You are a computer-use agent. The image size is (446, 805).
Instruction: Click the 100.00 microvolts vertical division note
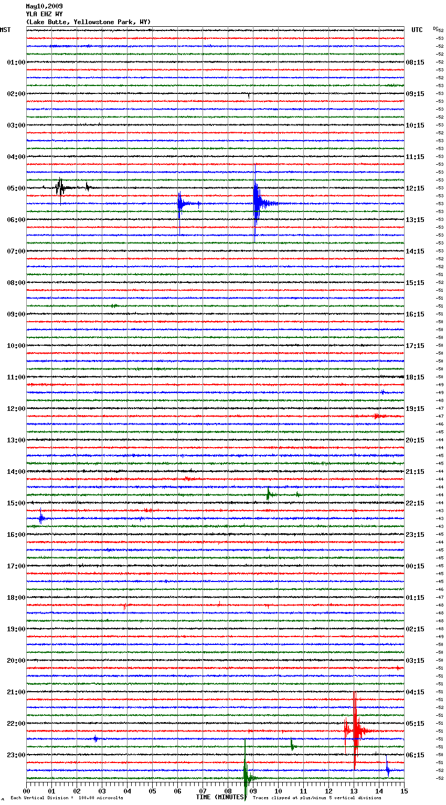67,798
